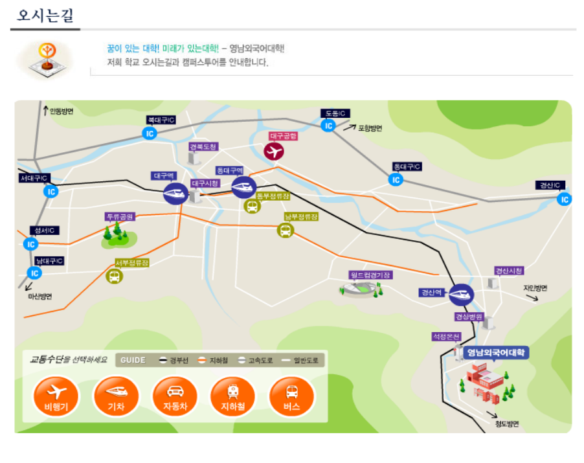Pick the 버스 (bus) transport button

(291, 396)
